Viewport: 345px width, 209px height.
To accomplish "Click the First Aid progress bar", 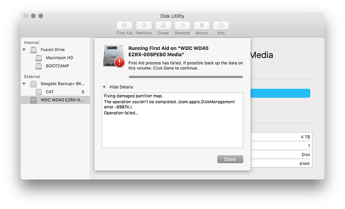I will [x=185, y=77].
